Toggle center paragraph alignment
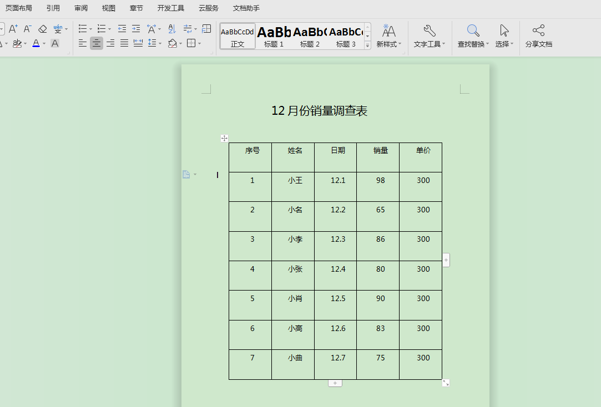The height and width of the screenshot is (407, 601). (95, 43)
